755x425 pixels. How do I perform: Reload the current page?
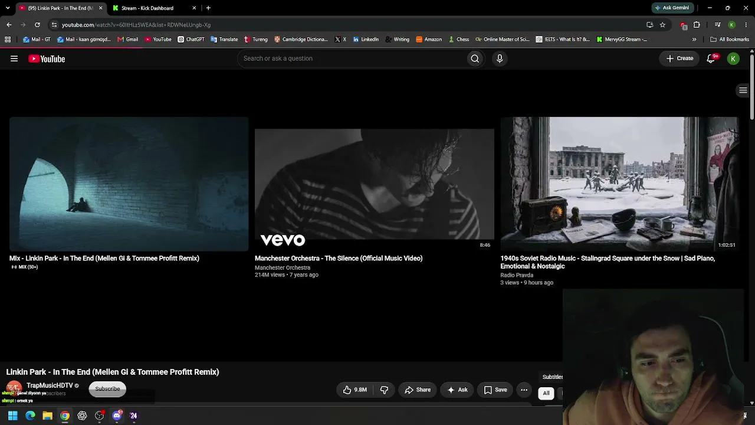[x=37, y=25]
